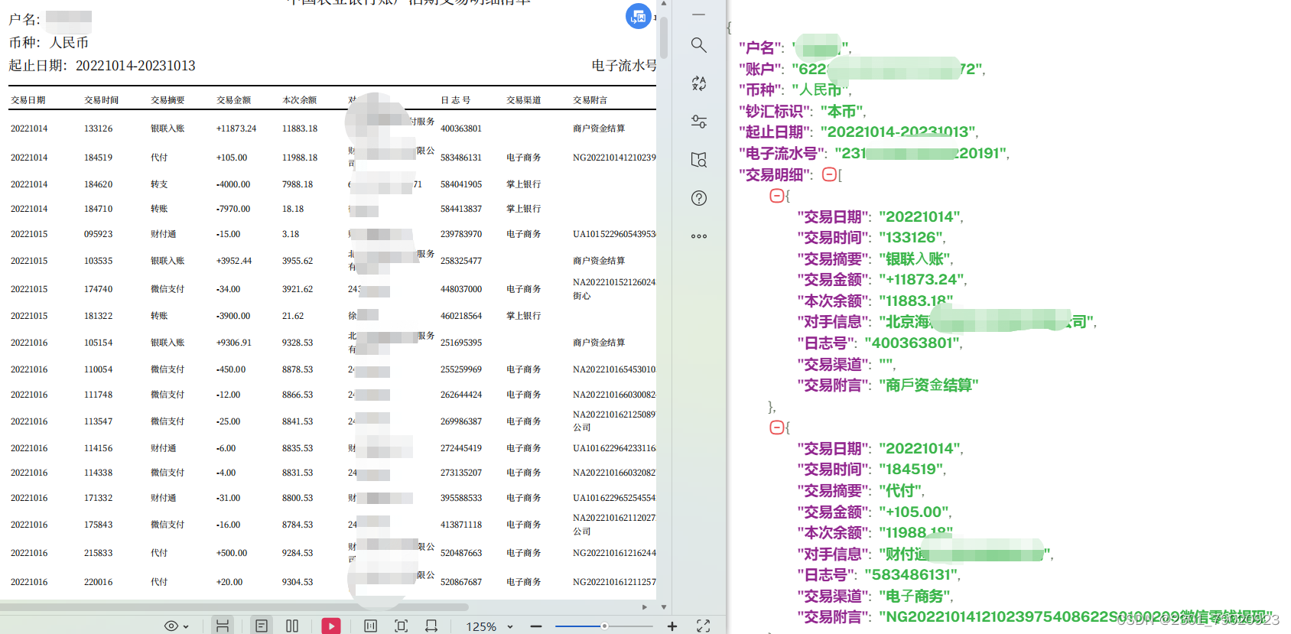Image resolution: width=1291 pixels, height=634 pixels.
Task: Toggle continuous scrolling page mode
Action: [223, 626]
